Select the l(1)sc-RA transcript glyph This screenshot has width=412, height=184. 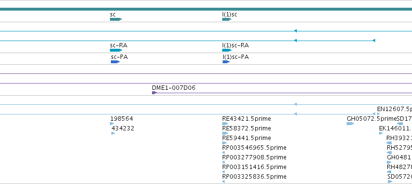tap(227, 50)
